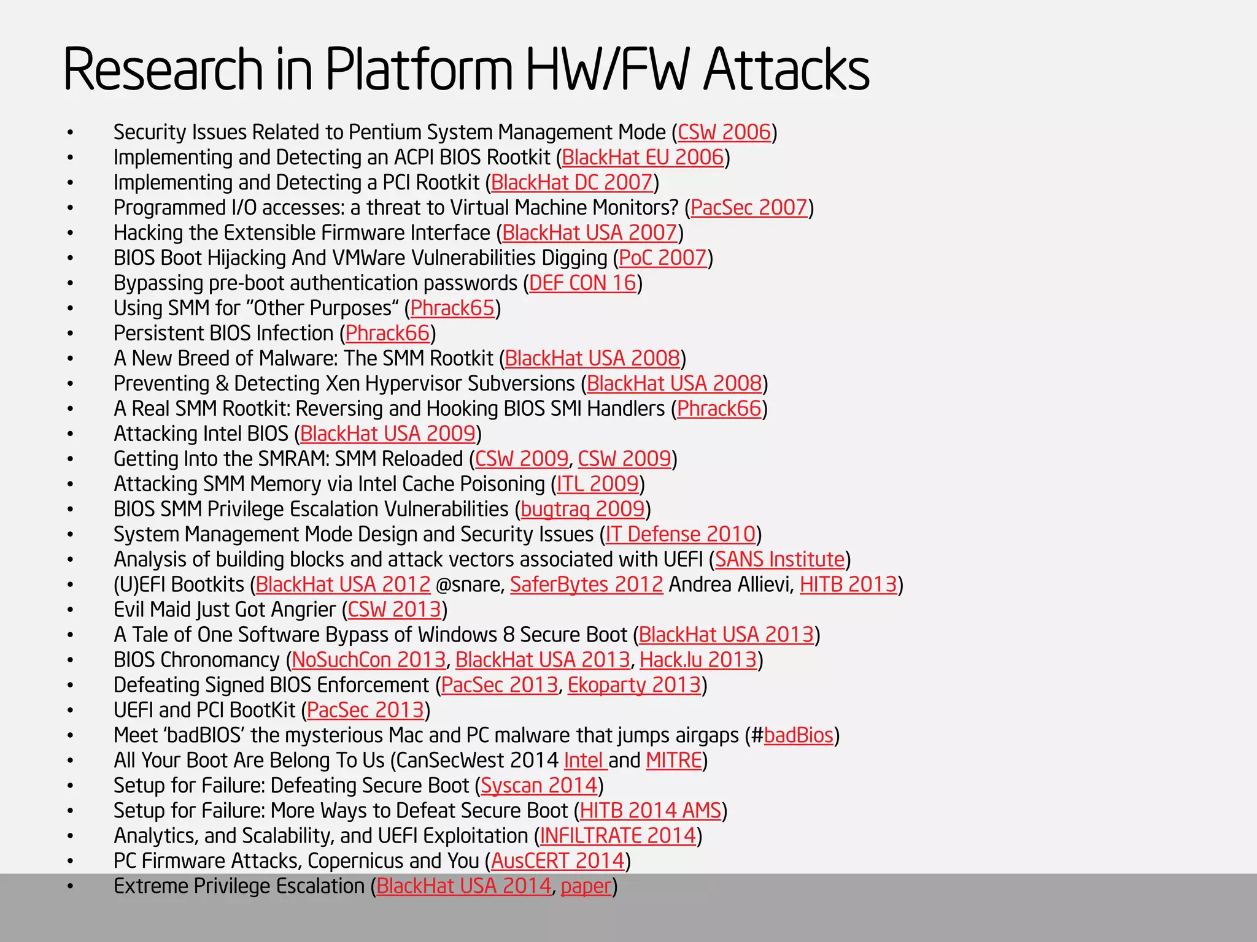1257x942 pixels.
Task: Click text Bypassing pre-boot authentication passwords
Action: [x=315, y=283]
